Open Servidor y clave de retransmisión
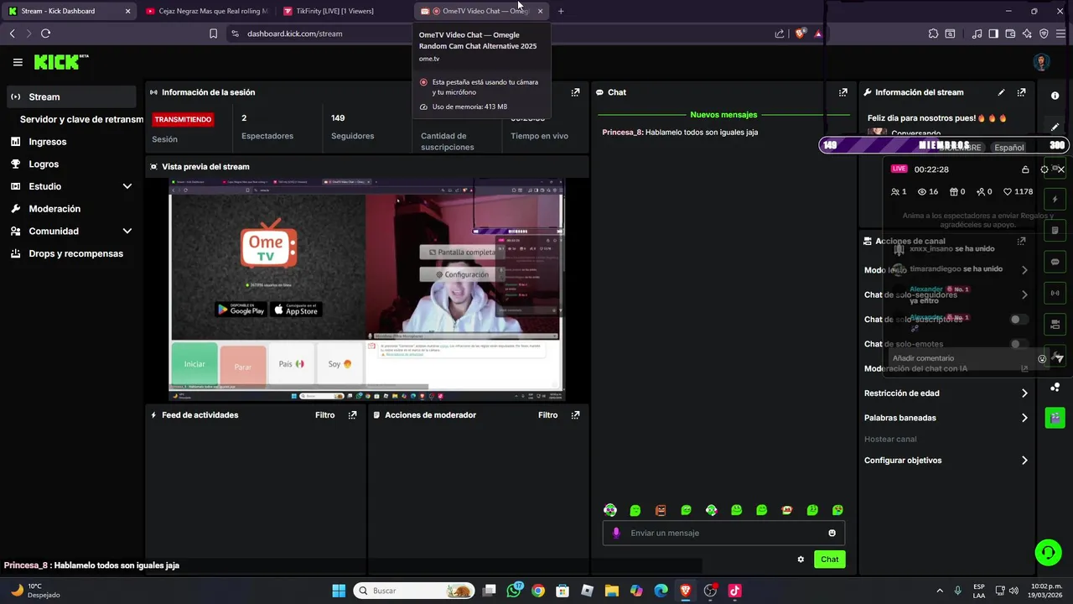 pyautogui.click(x=81, y=119)
